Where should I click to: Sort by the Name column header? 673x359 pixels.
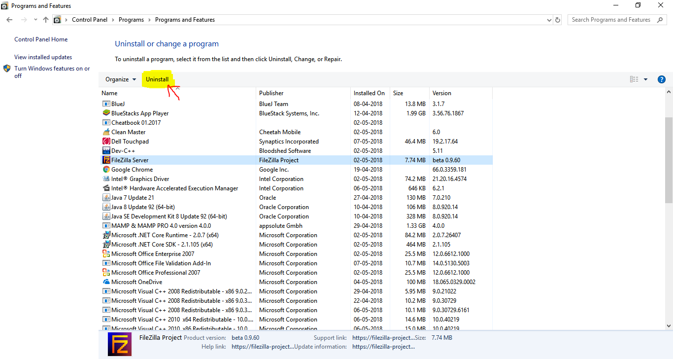tap(177, 93)
